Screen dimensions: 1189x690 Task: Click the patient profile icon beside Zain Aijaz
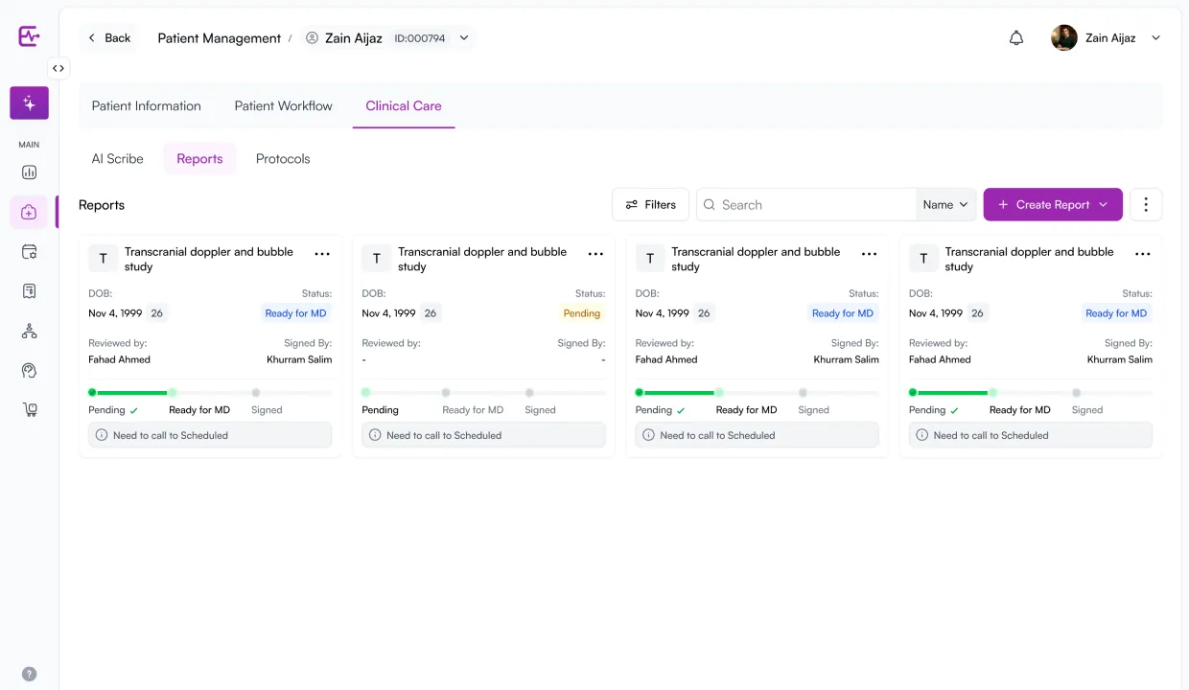point(312,38)
